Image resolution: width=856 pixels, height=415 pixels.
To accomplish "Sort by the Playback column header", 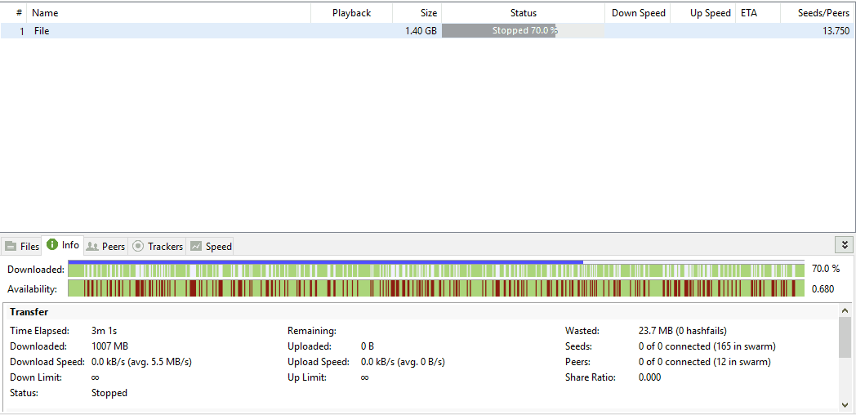I will coord(351,13).
